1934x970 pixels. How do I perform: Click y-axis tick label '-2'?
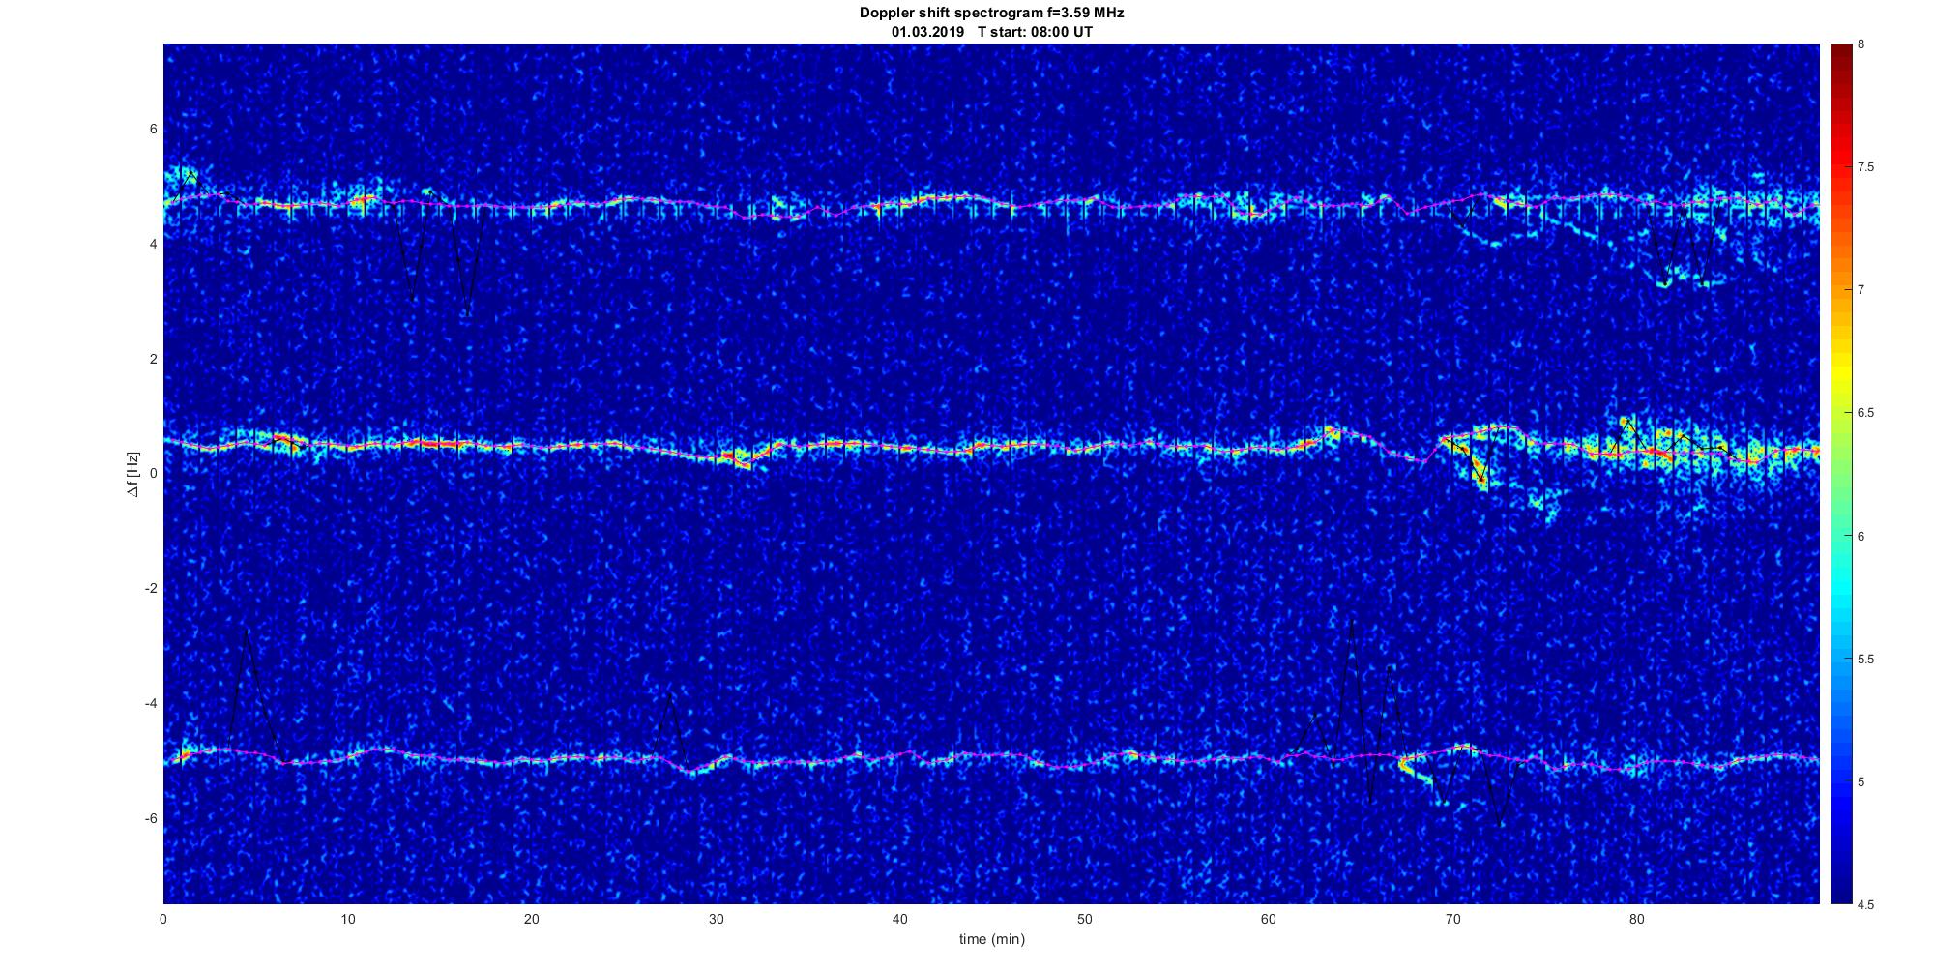(x=151, y=588)
